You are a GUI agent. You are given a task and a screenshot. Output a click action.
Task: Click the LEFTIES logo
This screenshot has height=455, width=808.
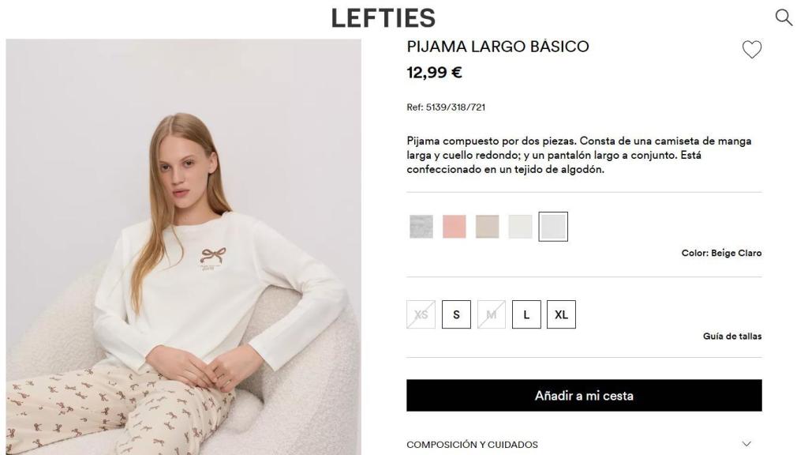click(383, 17)
